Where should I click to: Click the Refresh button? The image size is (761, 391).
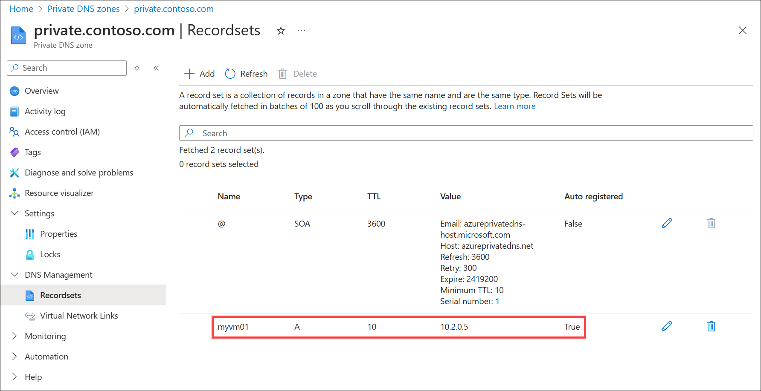tap(246, 73)
